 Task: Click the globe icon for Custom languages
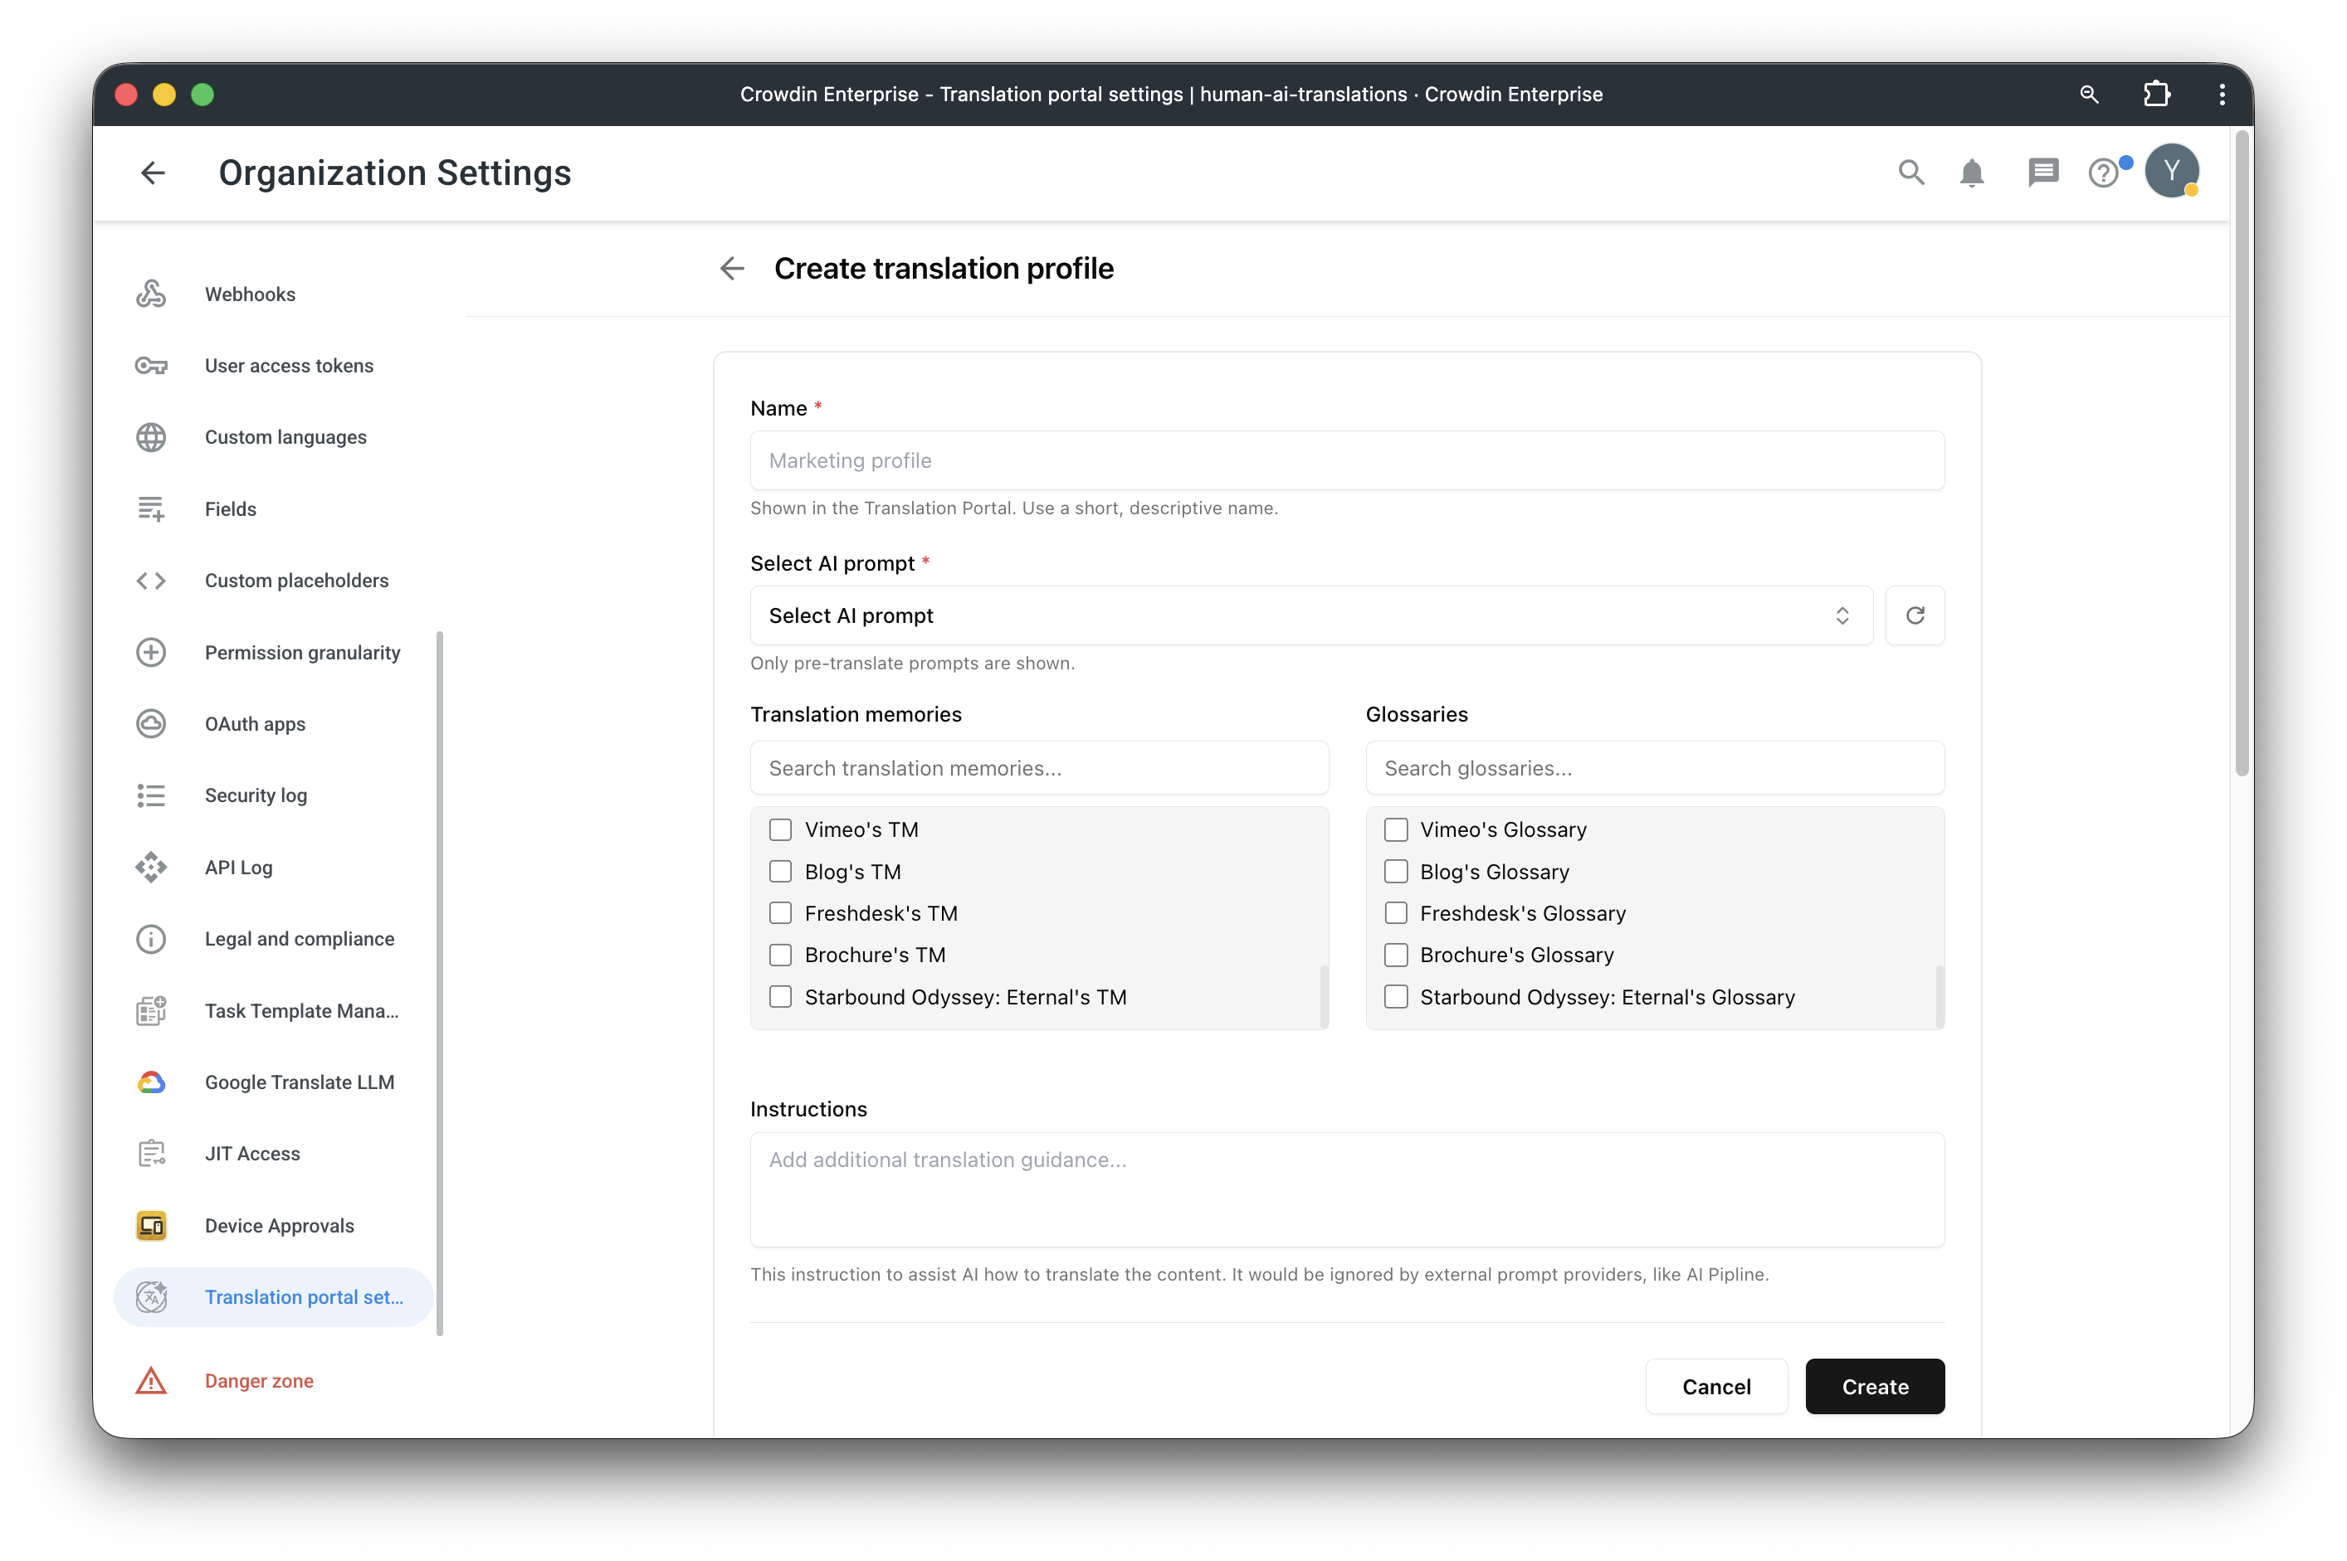151,437
